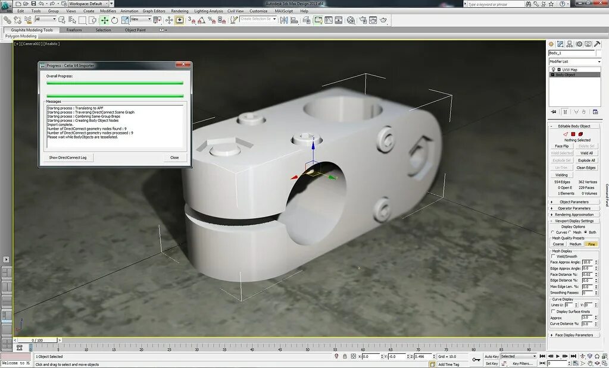The width and height of the screenshot is (609, 368).
Task: Click the Save File icon in title bar
Action: click(33, 4)
